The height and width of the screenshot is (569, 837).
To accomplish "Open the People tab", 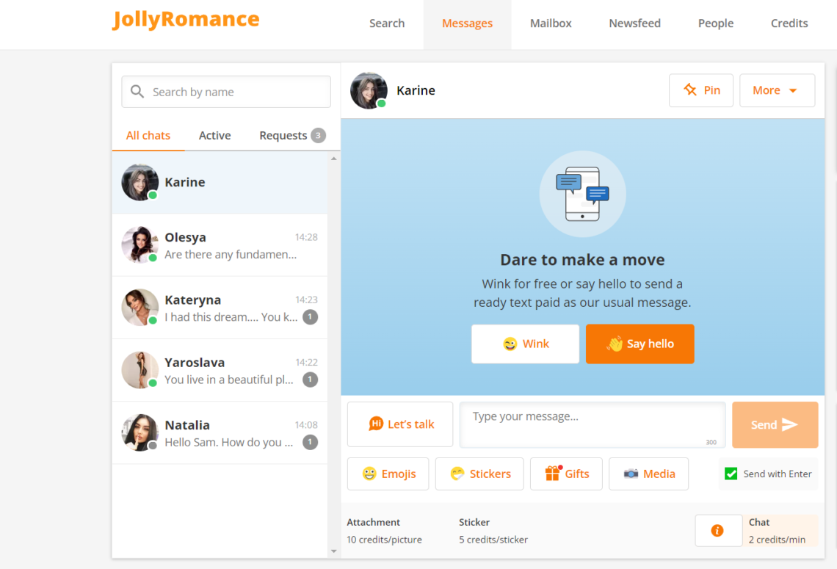I will (715, 23).
